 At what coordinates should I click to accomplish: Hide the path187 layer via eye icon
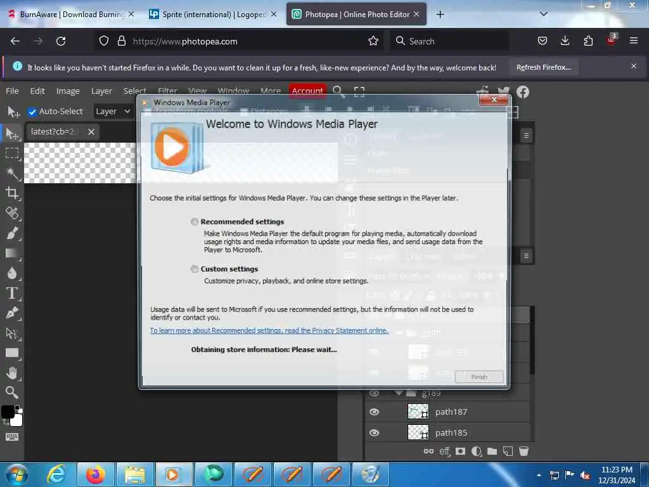click(374, 412)
